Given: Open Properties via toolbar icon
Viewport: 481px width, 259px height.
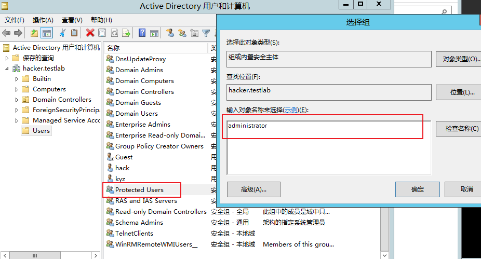Looking at the screenshot, I should click(102, 33).
